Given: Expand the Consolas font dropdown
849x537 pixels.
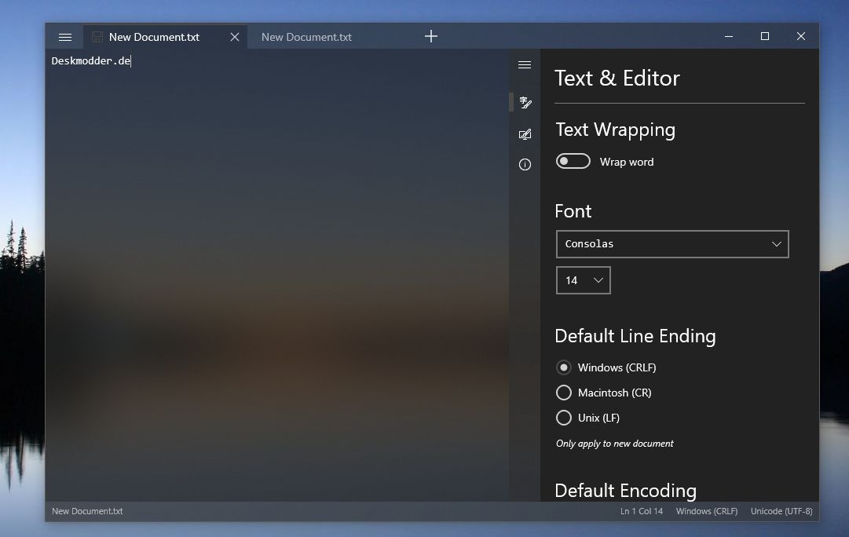Looking at the screenshot, I should click(672, 244).
